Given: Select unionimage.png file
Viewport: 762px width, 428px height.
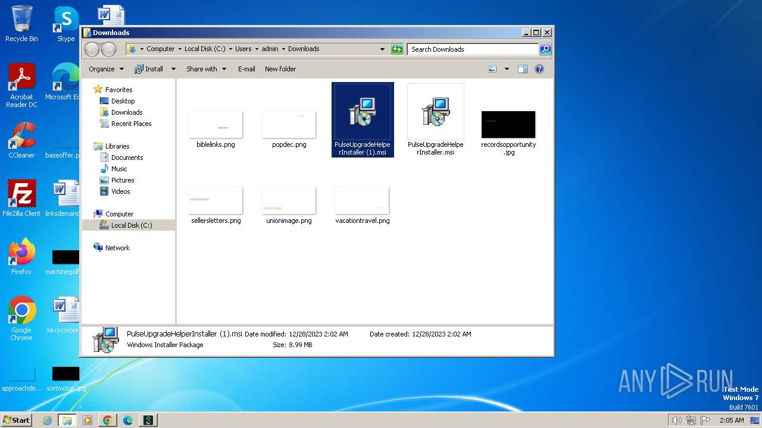Looking at the screenshot, I should coord(289,206).
